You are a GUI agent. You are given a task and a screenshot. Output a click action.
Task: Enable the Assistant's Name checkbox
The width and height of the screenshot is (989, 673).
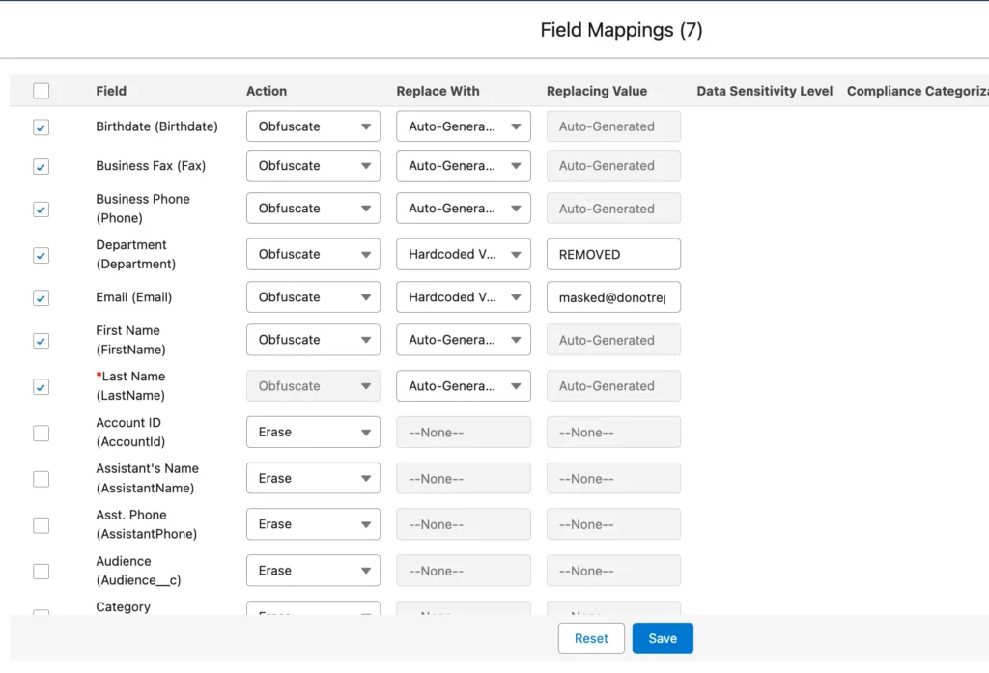point(41,479)
